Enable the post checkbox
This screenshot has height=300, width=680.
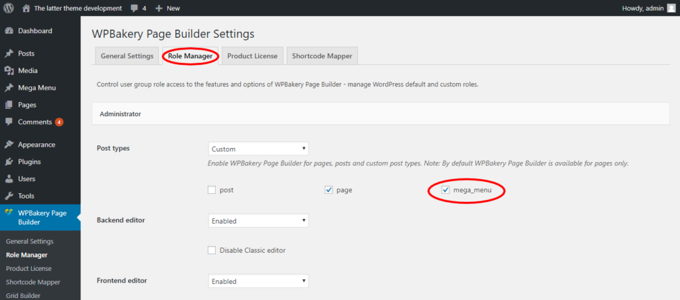[x=212, y=190]
